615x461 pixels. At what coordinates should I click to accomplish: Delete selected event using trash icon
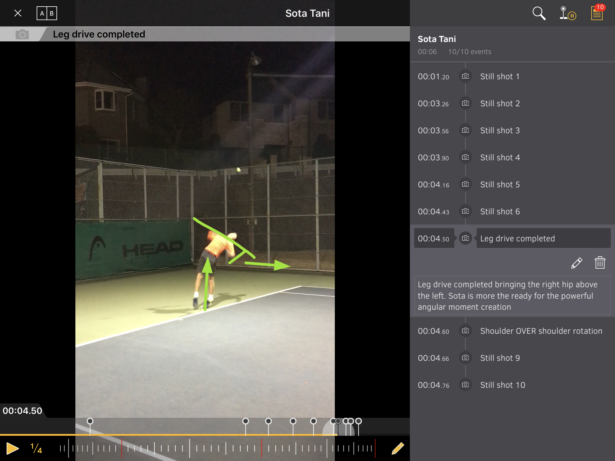[x=600, y=263]
